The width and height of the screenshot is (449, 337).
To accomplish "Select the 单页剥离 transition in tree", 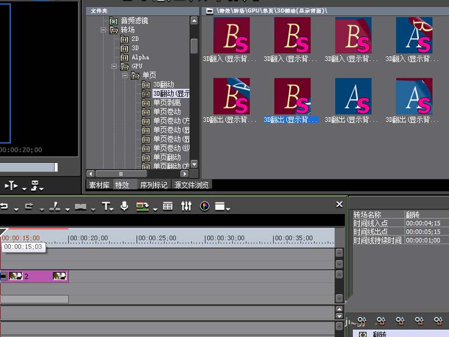I will point(167,103).
